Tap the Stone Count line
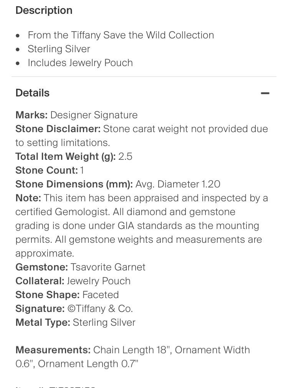 (x=50, y=171)
